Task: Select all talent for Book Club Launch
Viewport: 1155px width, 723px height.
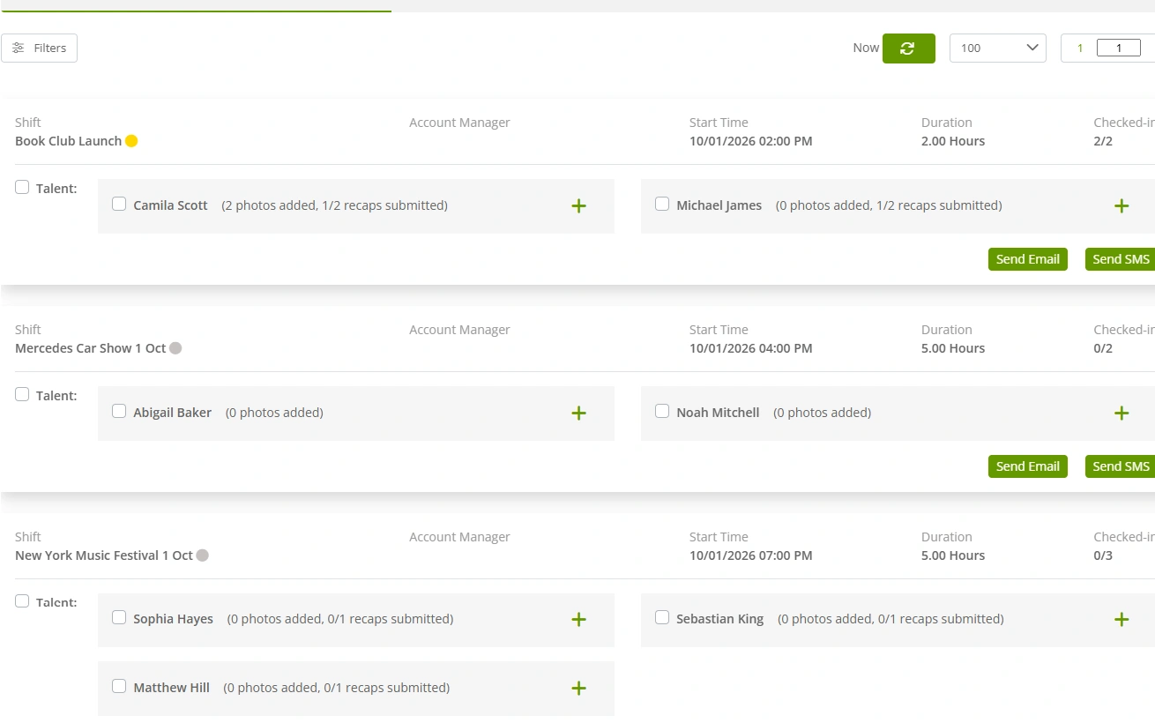Action: point(22,187)
